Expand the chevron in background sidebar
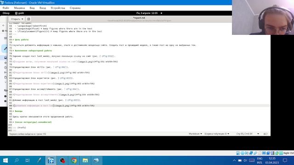The height and width of the screenshot is (165, 294). (6, 82)
